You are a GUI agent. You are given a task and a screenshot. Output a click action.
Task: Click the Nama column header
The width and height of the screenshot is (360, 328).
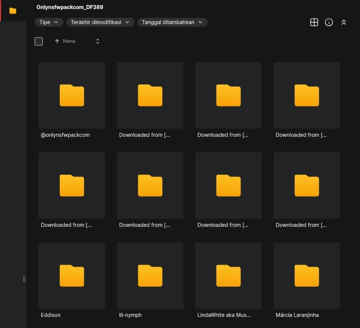click(x=69, y=41)
